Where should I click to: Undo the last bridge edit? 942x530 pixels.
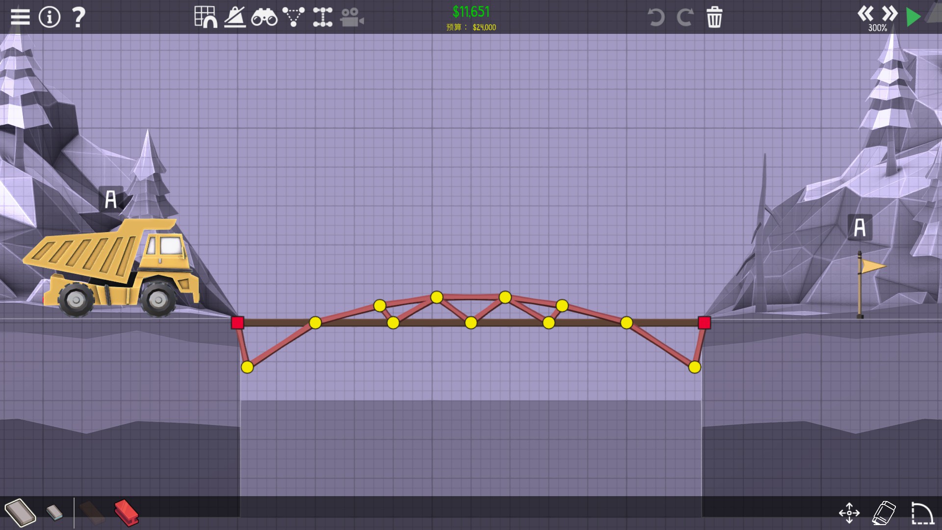point(655,17)
